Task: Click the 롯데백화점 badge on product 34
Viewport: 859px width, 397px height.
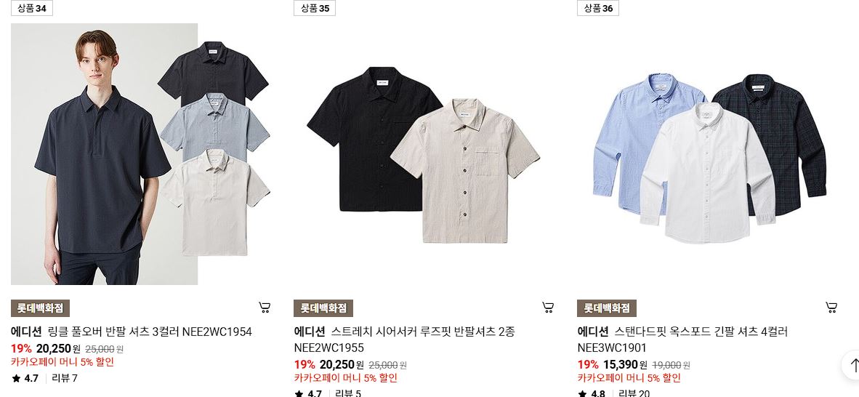Action: (x=40, y=308)
